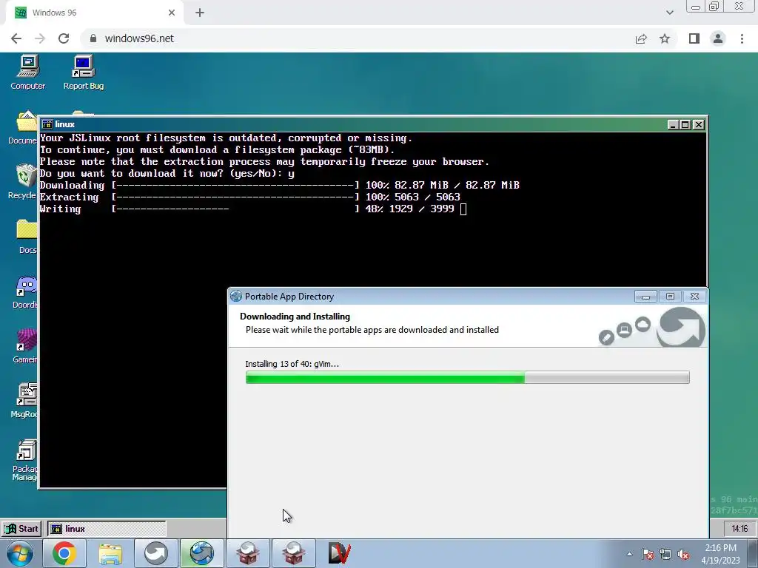Open the Documents folder icon on desktop
The image size is (758, 568).
(23, 127)
